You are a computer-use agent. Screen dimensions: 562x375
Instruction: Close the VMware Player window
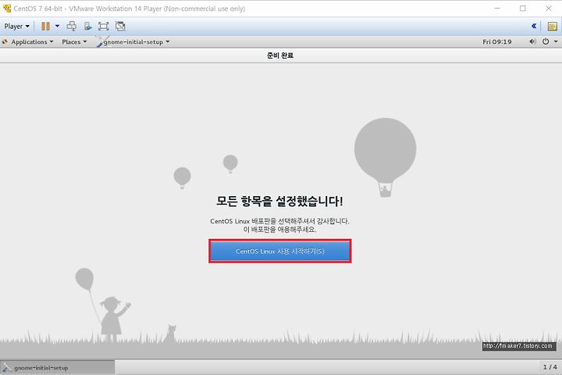pyautogui.click(x=549, y=9)
